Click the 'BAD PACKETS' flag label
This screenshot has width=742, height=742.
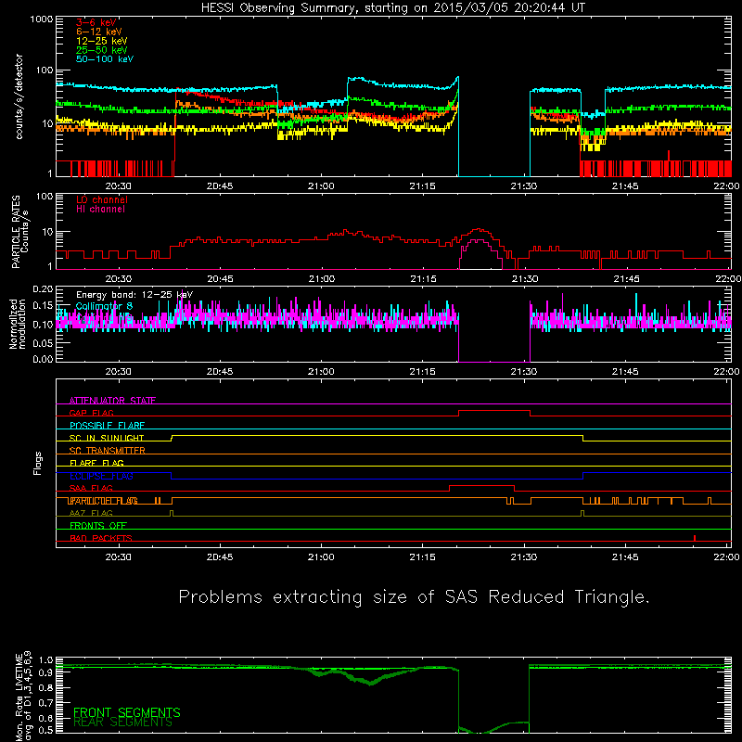pyautogui.click(x=101, y=538)
